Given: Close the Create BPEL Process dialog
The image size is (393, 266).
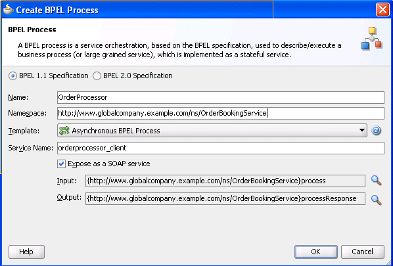Looking at the screenshot, I should click(x=382, y=10).
